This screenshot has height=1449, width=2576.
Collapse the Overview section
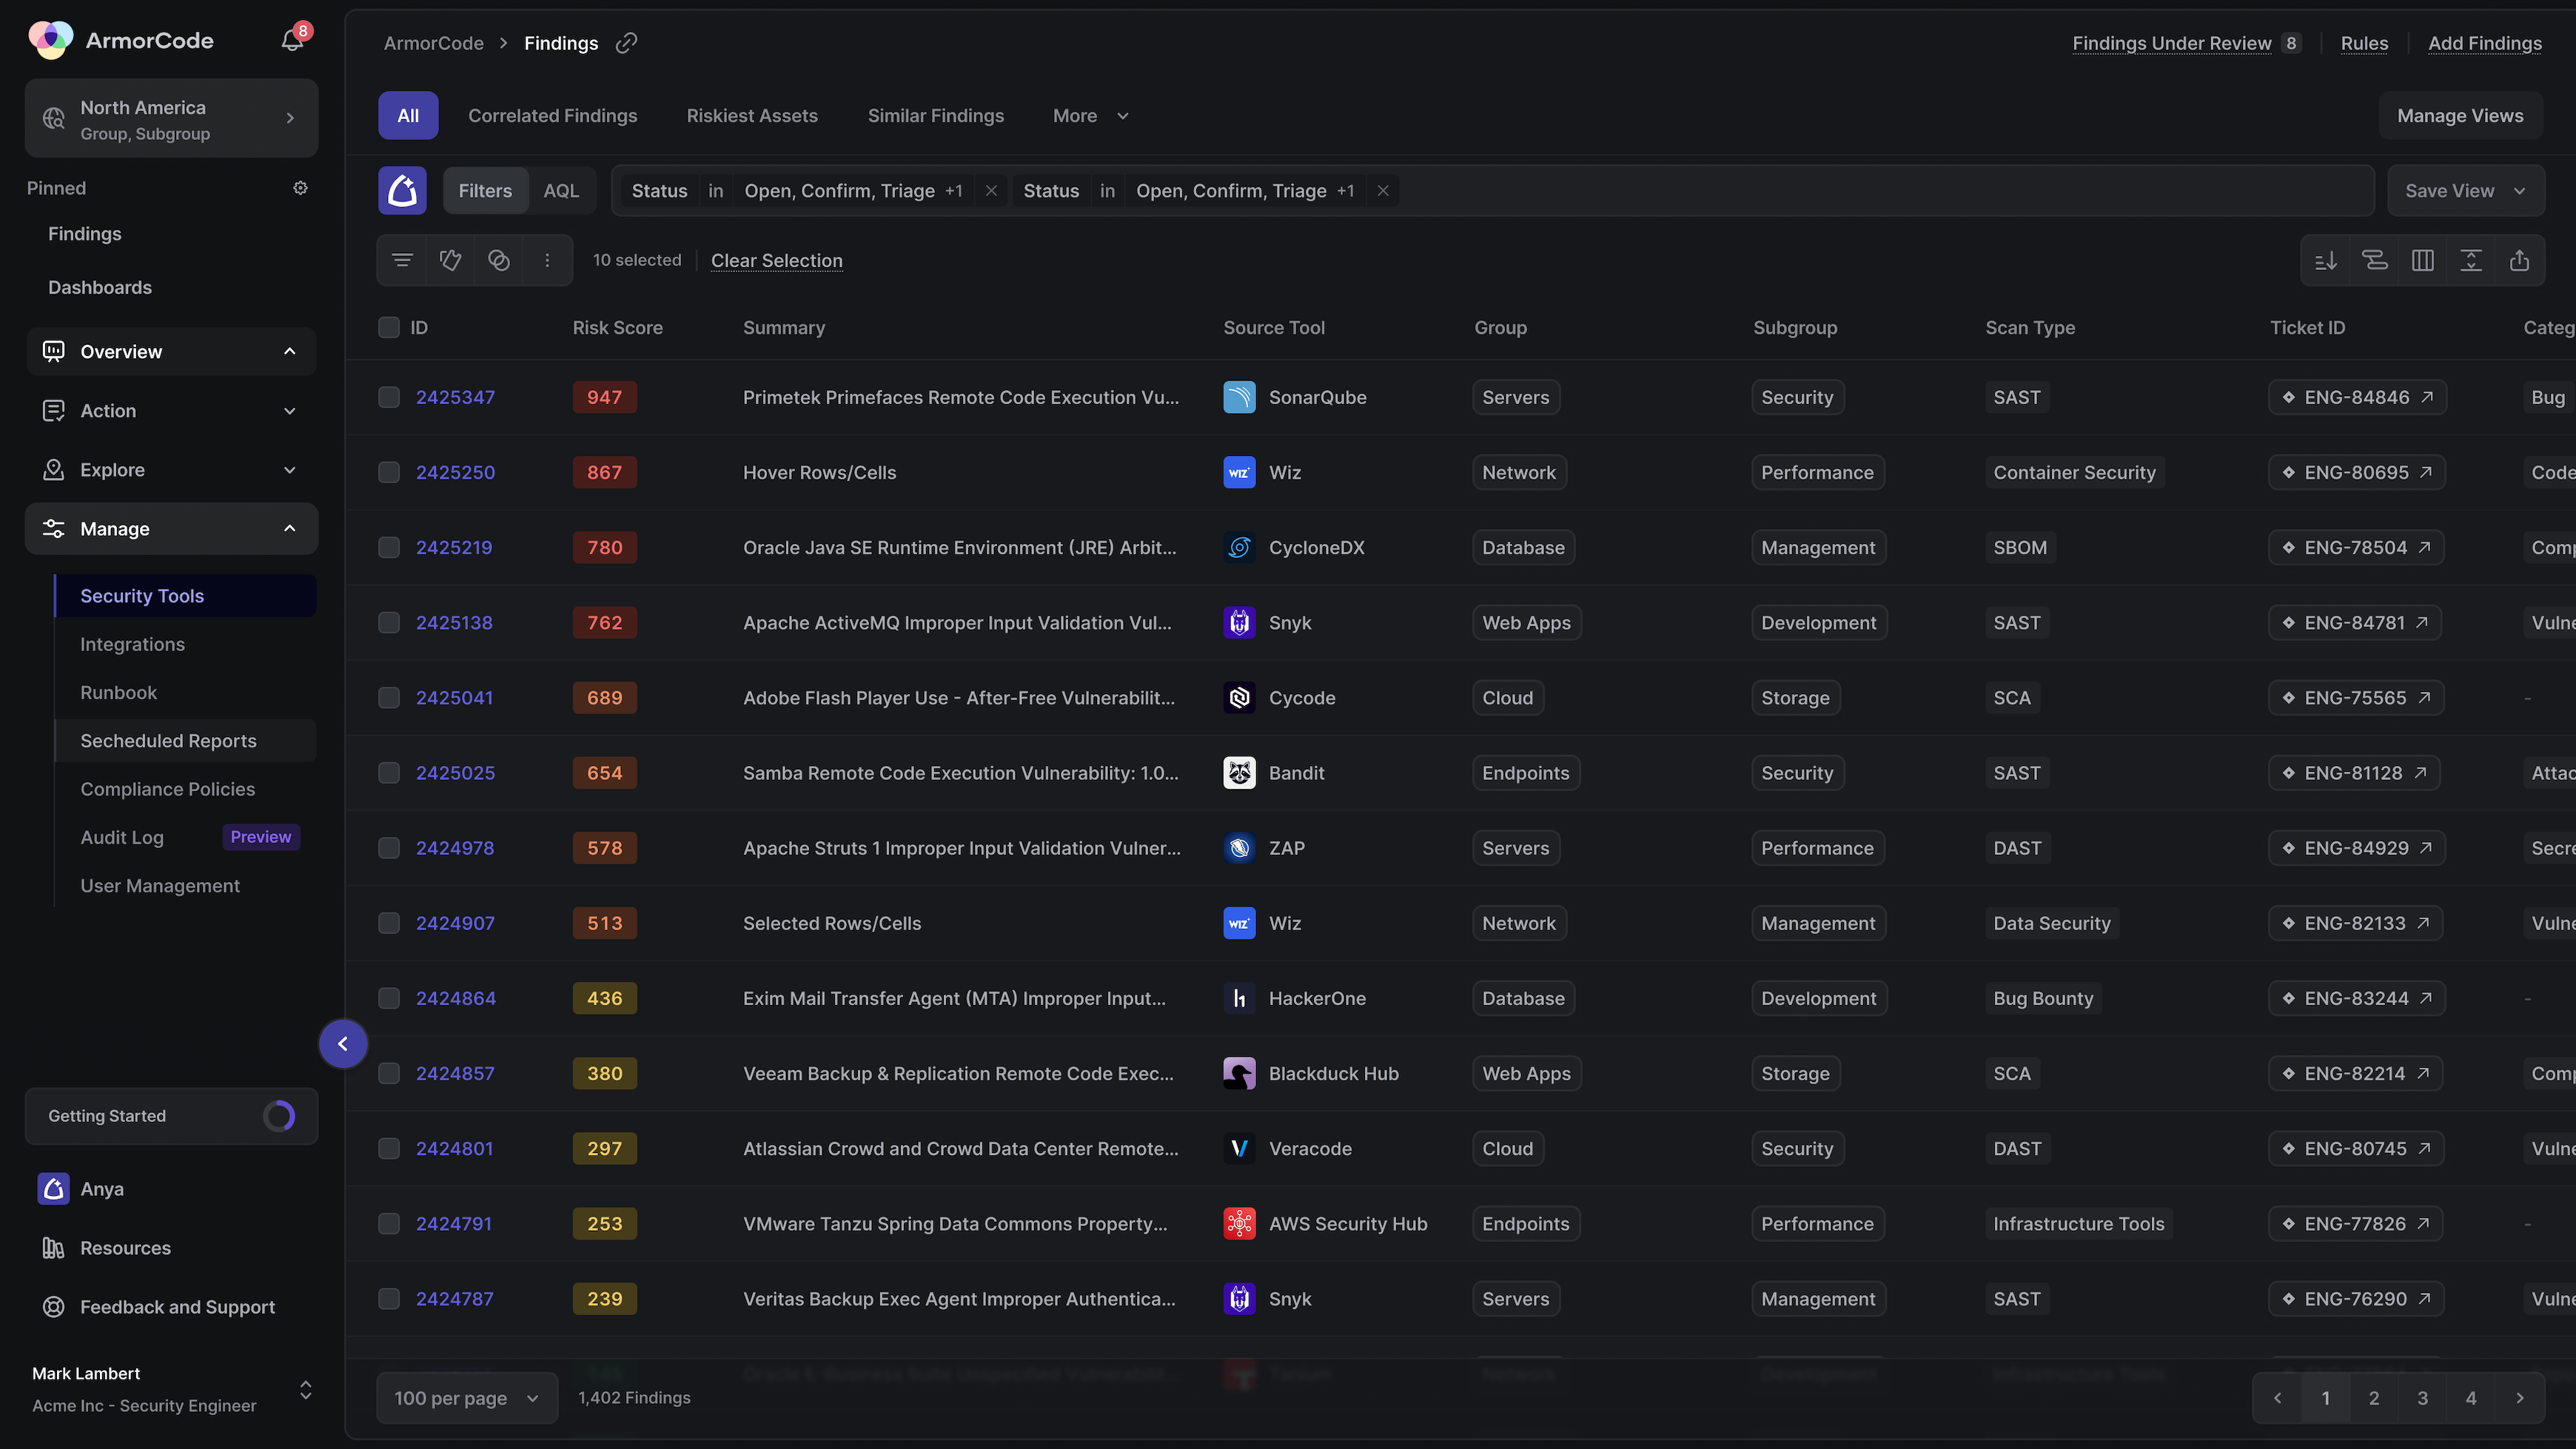(171, 351)
